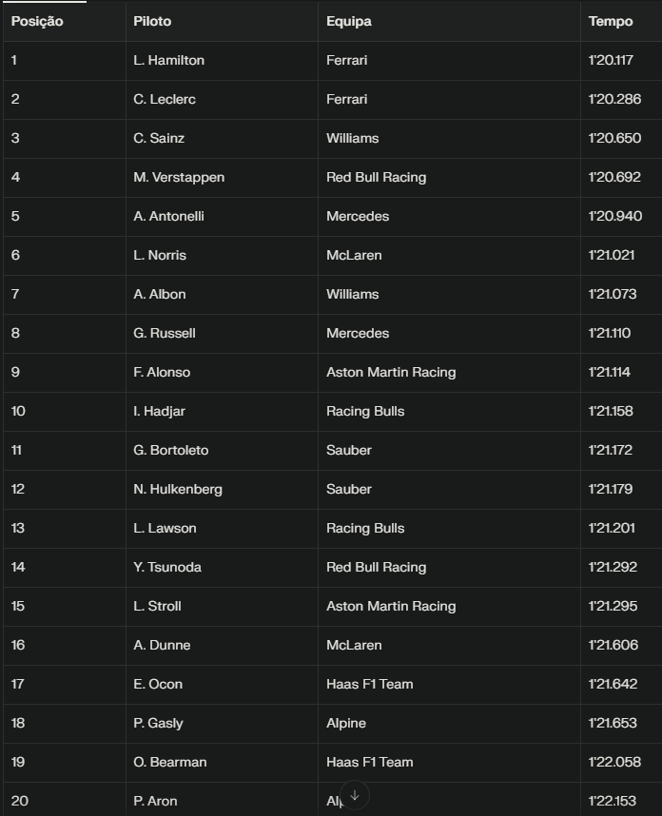Image resolution: width=662 pixels, height=816 pixels.
Task: Click the N. Hulkenberg driver cell
Action: coord(178,489)
